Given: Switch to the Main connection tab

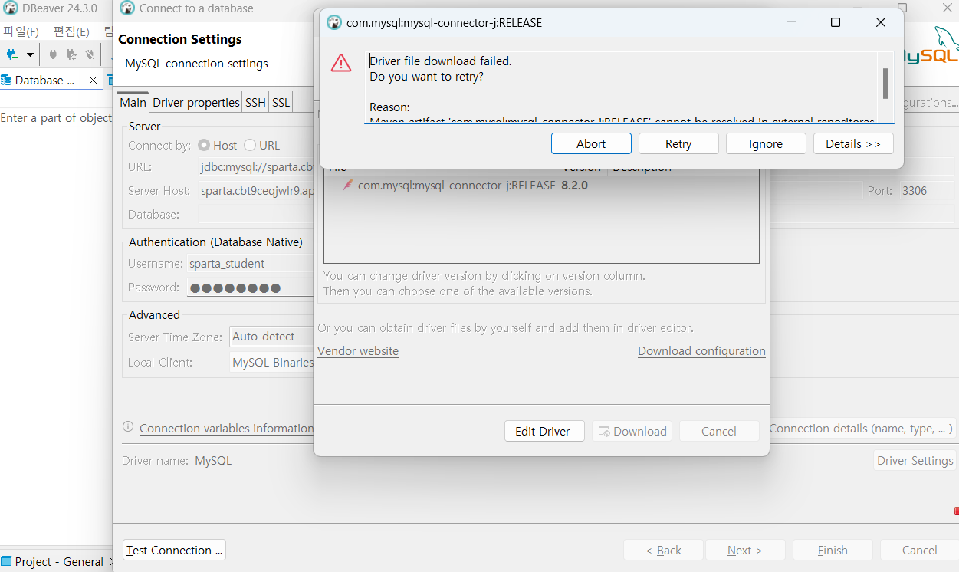Looking at the screenshot, I should (133, 102).
